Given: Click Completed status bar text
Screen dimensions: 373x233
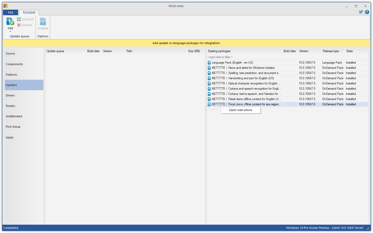Looking at the screenshot, I should point(11,228).
